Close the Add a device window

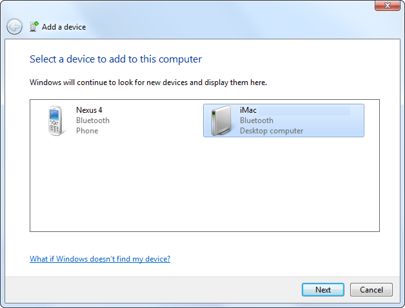click(x=386, y=5)
